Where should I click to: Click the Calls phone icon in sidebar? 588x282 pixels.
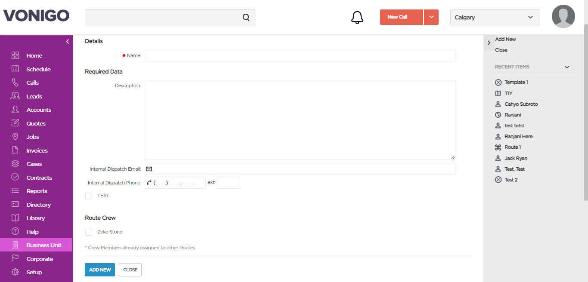click(15, 83)
